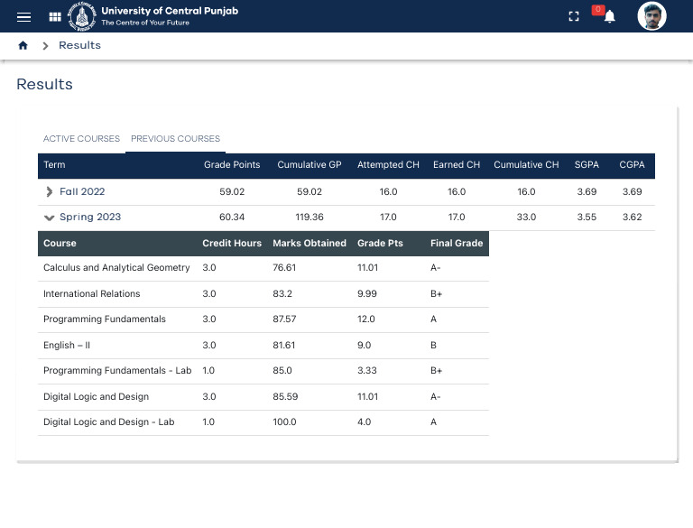Open the apps grid icon
This screenshot has height=528, width=693.
55,16
